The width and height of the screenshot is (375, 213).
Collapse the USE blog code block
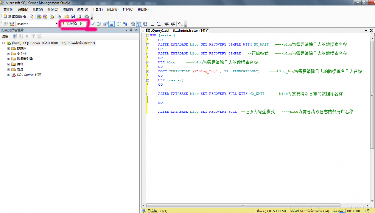(148, 62)
